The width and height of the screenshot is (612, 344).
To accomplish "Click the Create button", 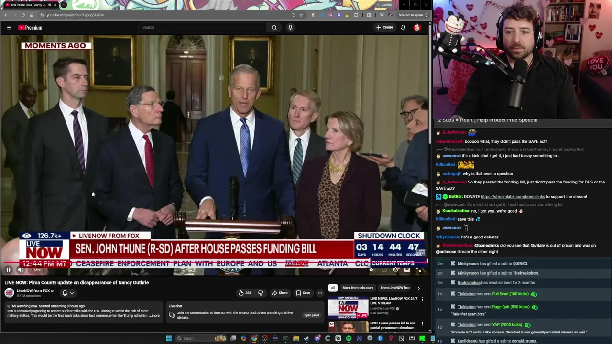I will 384,27.
